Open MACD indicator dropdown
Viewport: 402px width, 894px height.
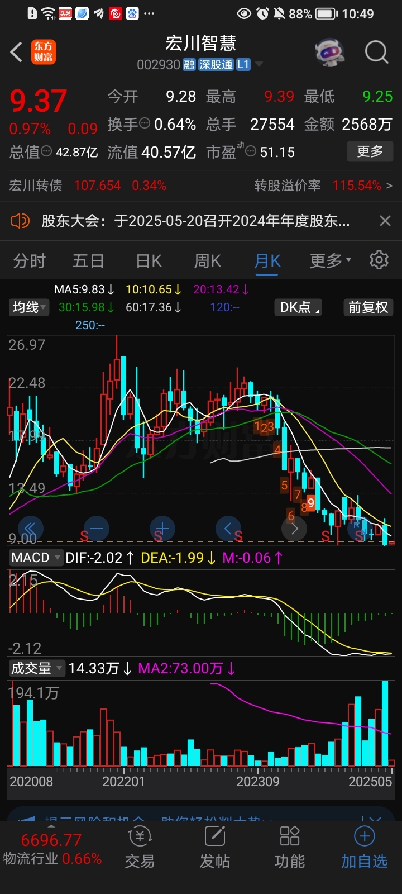pos(36,558)
